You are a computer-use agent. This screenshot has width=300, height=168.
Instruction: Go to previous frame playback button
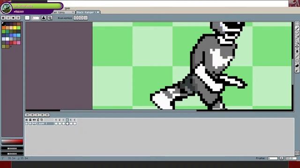coord(32,115)
